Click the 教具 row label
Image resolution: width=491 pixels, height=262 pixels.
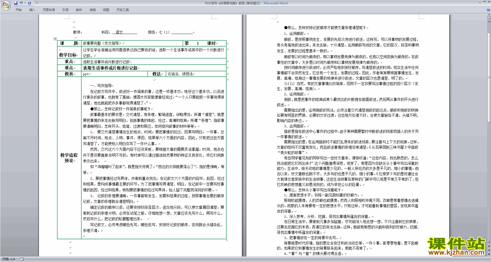pyautogui.click(x=69, y=74)
